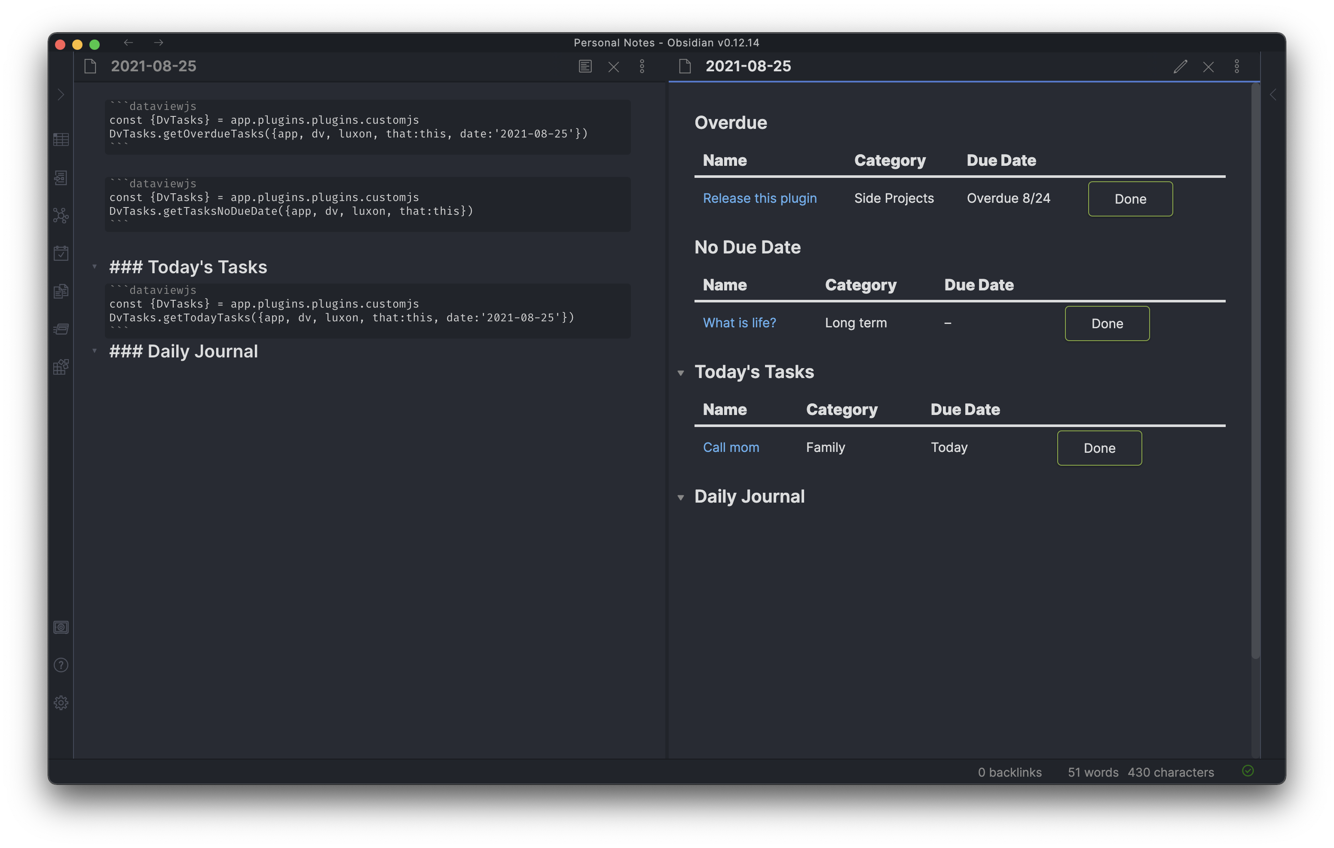Click the Name column header in the Overdue table
Viewport: 1334px width, 848px height.
click(x=725, y=161)
